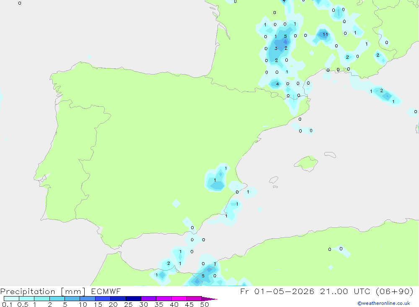The width and height of the screenshot is (419, 307).
Task: Pick the 35–40 mm purple legend swatch
Action: pos(164,299)
